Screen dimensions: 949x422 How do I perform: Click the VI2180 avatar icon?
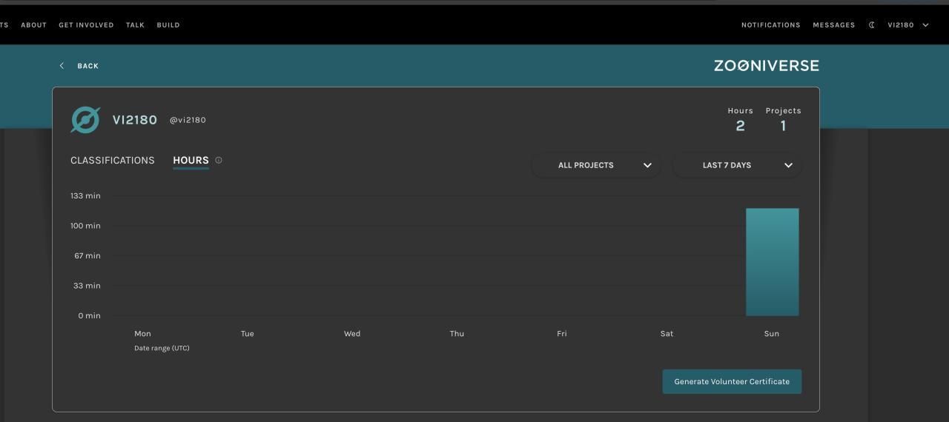click(x=85, y=120)
